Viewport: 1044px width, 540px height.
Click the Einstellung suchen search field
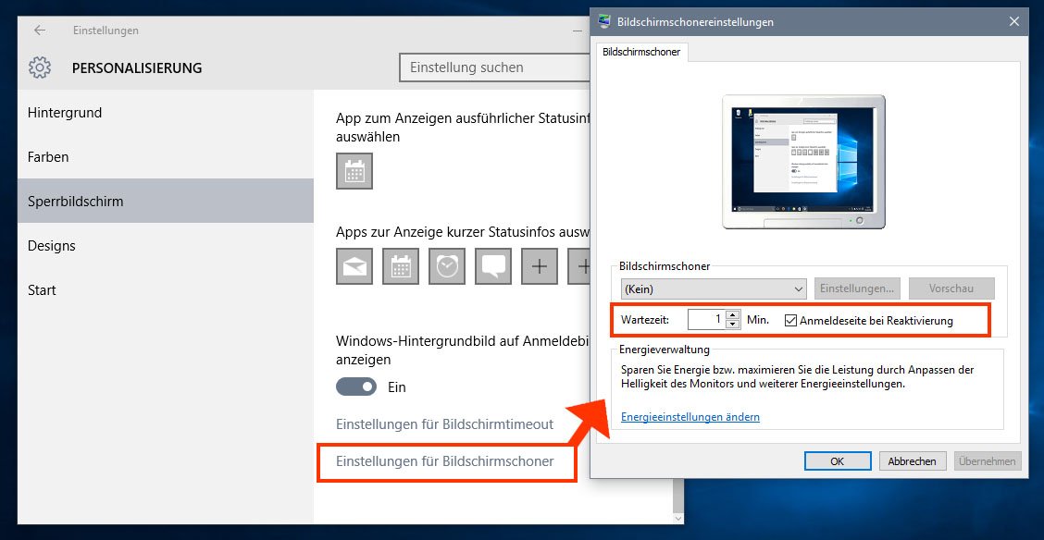point(495,67)
